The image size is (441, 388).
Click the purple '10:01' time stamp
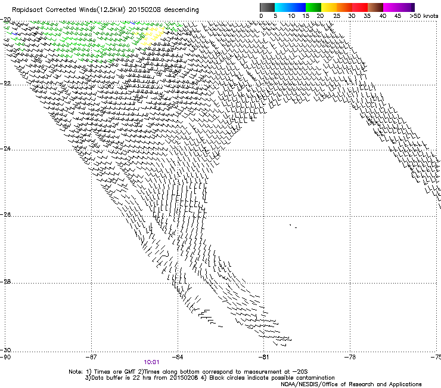[151, 362]
